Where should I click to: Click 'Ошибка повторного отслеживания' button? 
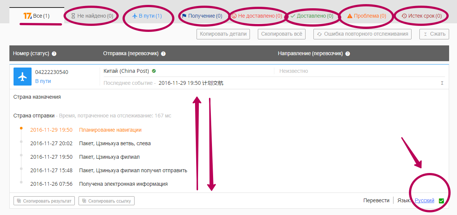(363, 34)
